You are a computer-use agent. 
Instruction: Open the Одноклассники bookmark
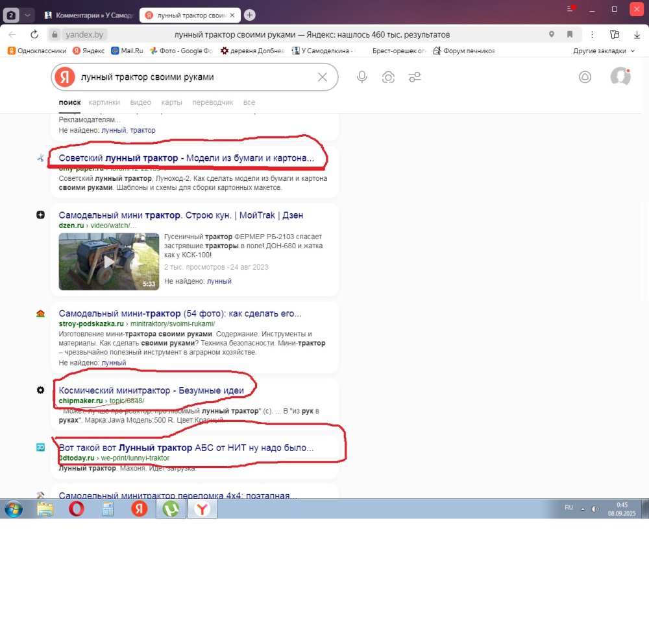37,51
